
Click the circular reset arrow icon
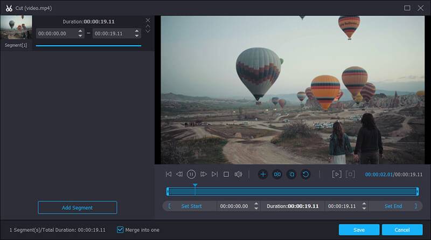pyautogui.click(x=305, y=174)
